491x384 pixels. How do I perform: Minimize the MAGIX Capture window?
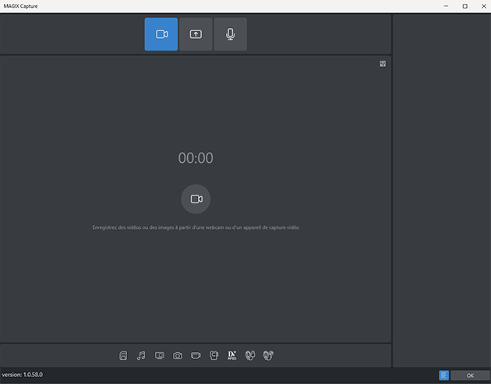(446, 6)
